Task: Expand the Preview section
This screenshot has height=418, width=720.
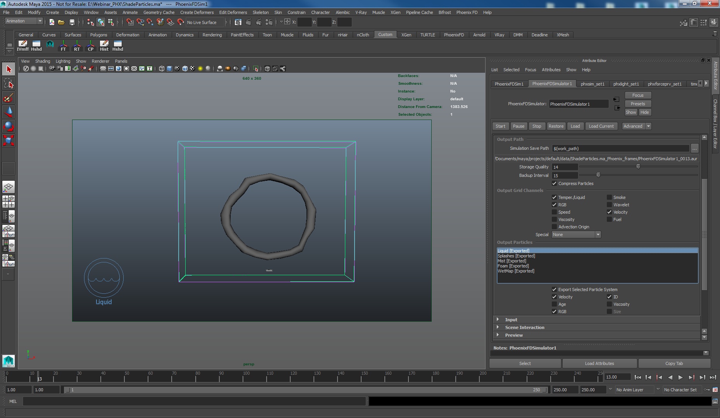Action: 498,335
